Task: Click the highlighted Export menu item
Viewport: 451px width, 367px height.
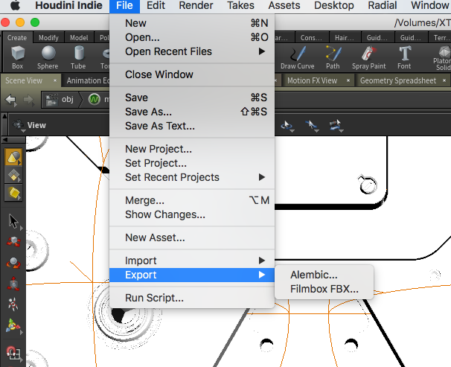Action: (192, 275)
